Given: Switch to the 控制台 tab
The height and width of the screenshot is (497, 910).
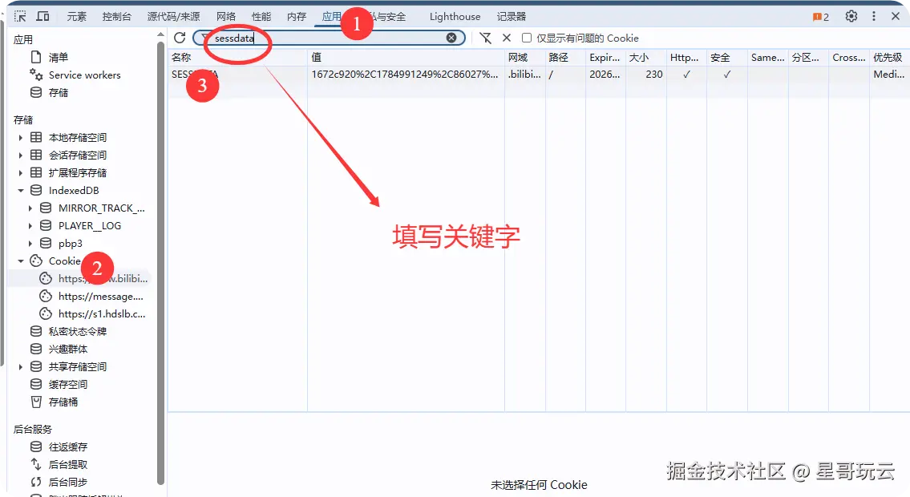Looking at the screenshot, I should coord(116,17).
